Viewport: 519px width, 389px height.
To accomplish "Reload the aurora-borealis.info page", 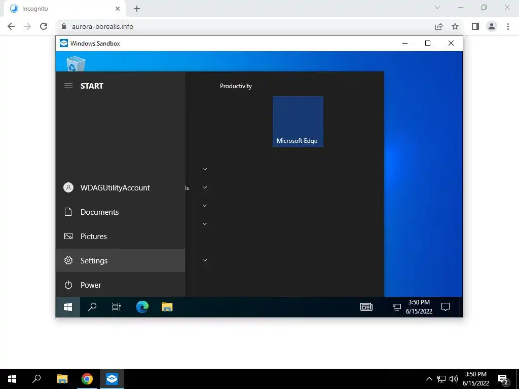I will pos(44,26).
